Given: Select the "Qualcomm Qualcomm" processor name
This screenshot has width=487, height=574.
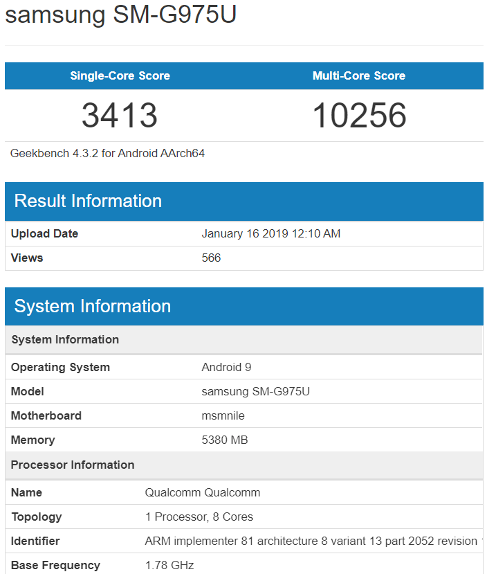Looking at the screenshot, I should coord(203,492).
